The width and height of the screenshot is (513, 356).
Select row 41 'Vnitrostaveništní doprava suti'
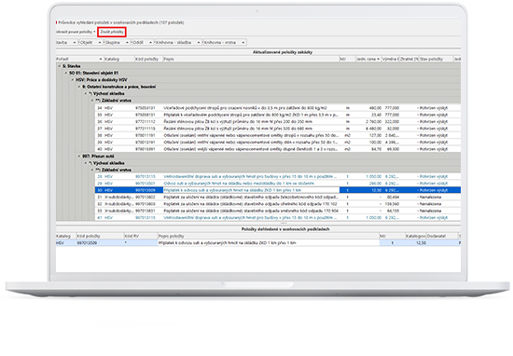[278, 218]
